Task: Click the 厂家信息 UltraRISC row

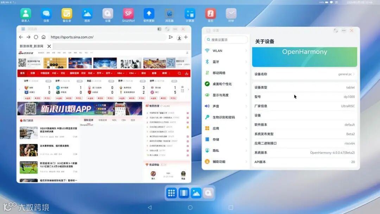Action: click(304, 106)
